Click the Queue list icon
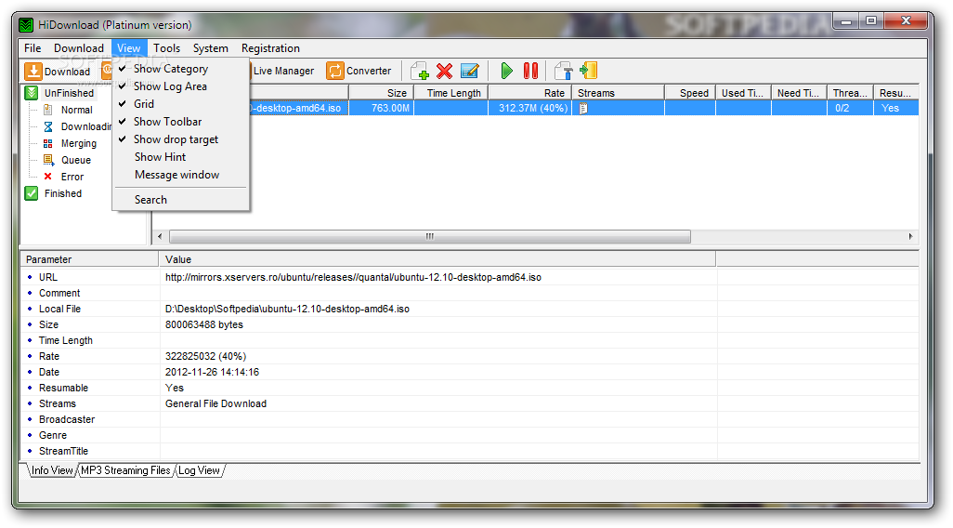The width and height of the screenshot is (953, 528). 48,160
